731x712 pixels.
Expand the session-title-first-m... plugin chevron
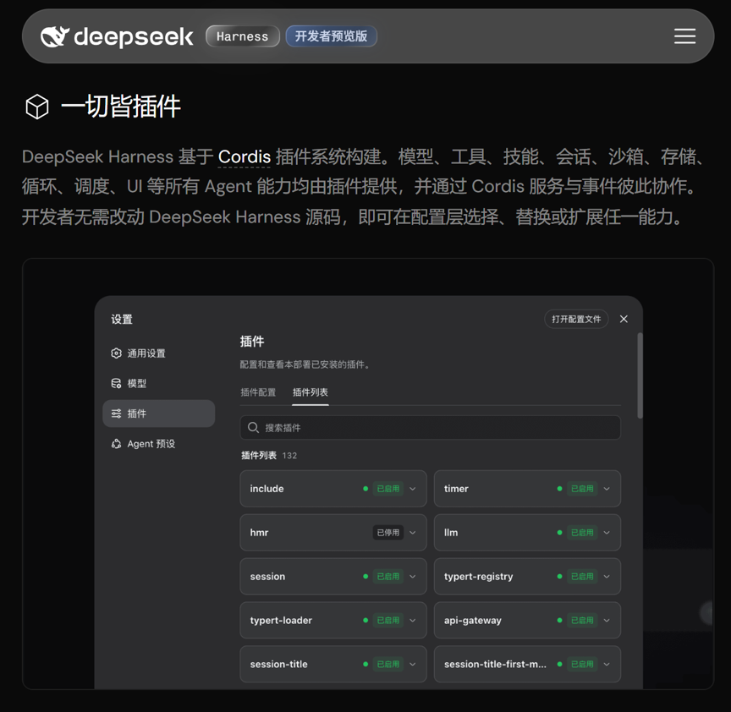point(607,664)
